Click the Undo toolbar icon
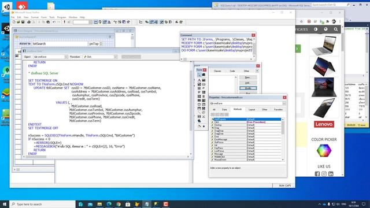 [x=54, y=22]
